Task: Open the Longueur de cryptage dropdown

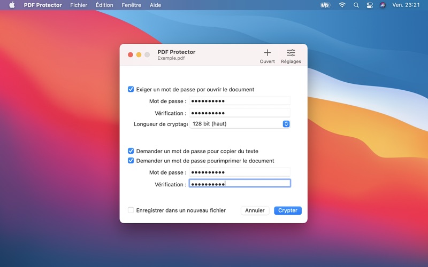Action: point(240,124)
